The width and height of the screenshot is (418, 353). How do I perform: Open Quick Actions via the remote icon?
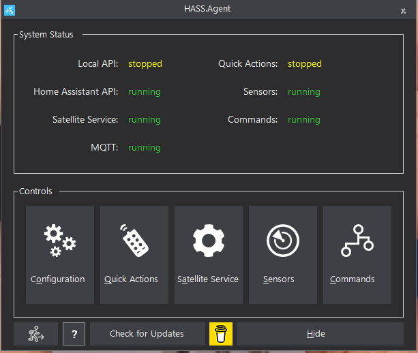pos(134,255)
